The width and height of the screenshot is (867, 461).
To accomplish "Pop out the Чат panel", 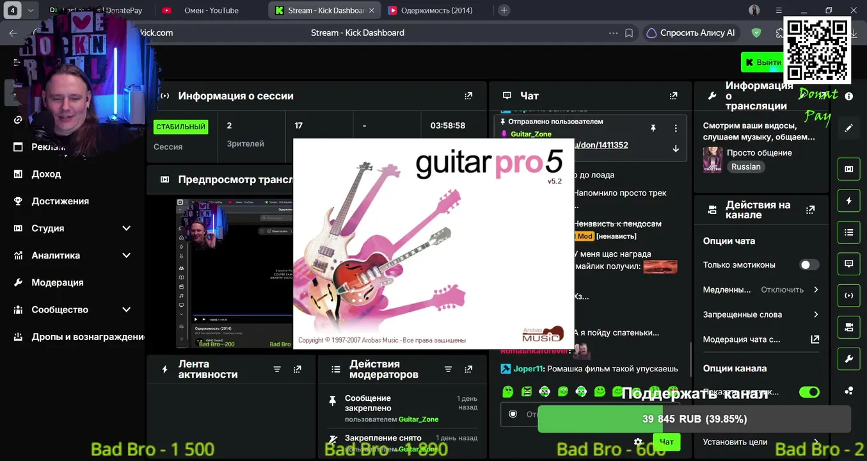I will click(673, 96).
